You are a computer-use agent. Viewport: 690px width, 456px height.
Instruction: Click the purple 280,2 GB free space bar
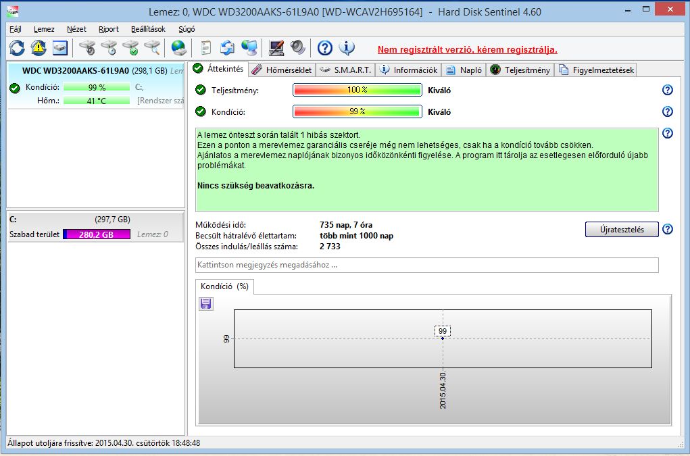tap(97, 234)
